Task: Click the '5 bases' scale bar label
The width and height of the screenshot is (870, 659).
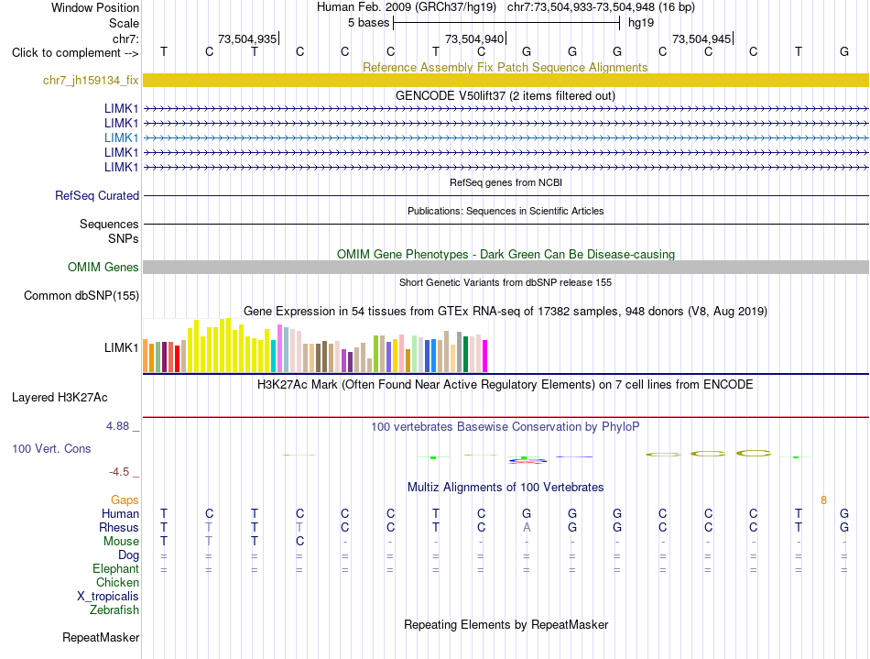Action: pyautogui.click(x=368, y=23)
